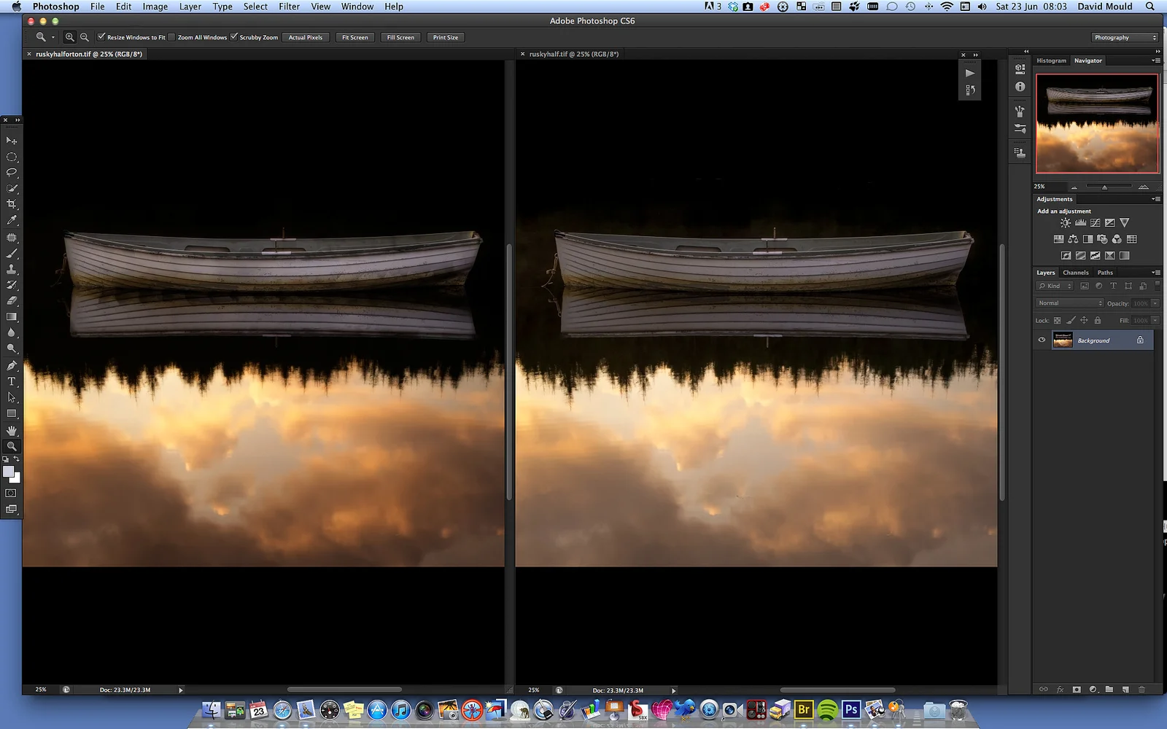
Task: Select the Gradient tool
Action: [x=12, y=316]
